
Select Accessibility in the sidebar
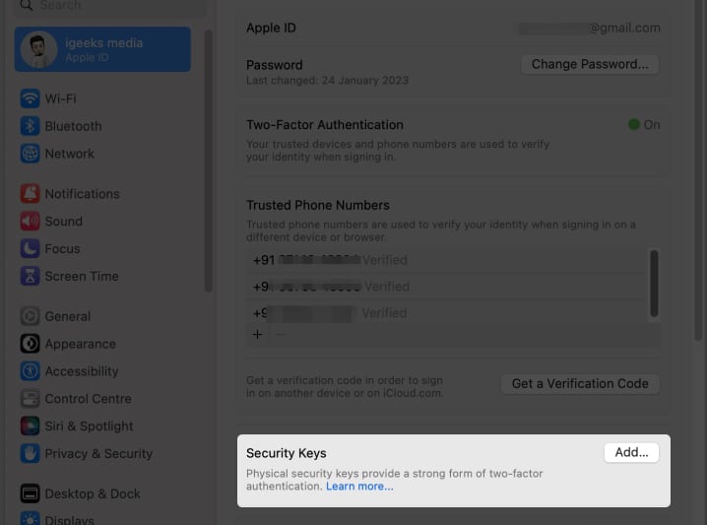82,371
